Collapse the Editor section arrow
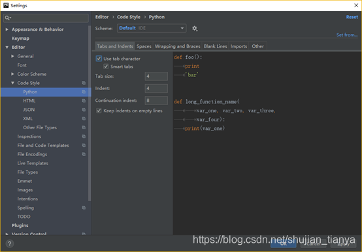The width and height of the screenshot is (362, 252). coord(7,47)
